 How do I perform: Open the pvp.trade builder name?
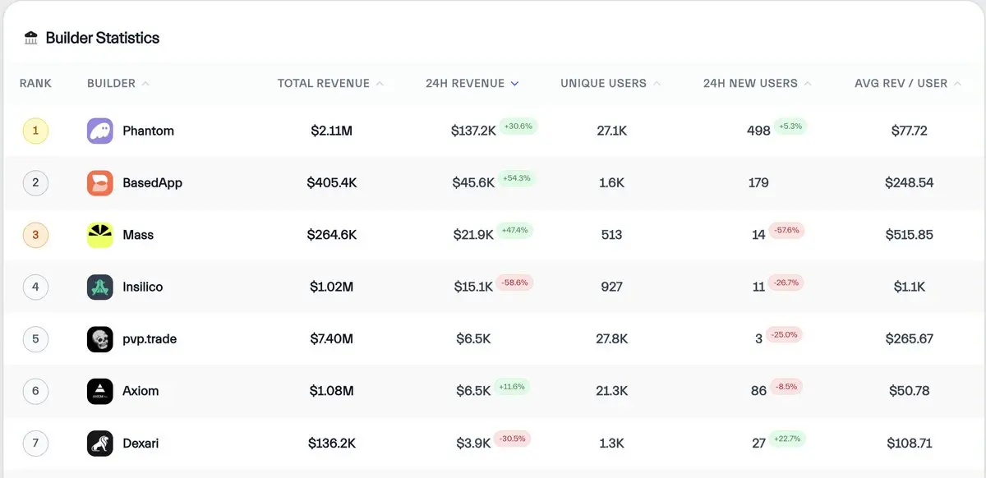click(150, 339)
